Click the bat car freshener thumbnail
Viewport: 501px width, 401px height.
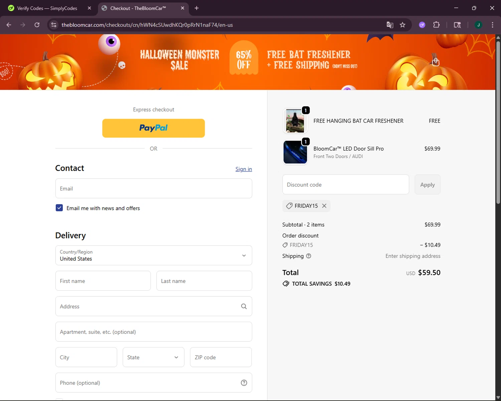click(295, 121)
